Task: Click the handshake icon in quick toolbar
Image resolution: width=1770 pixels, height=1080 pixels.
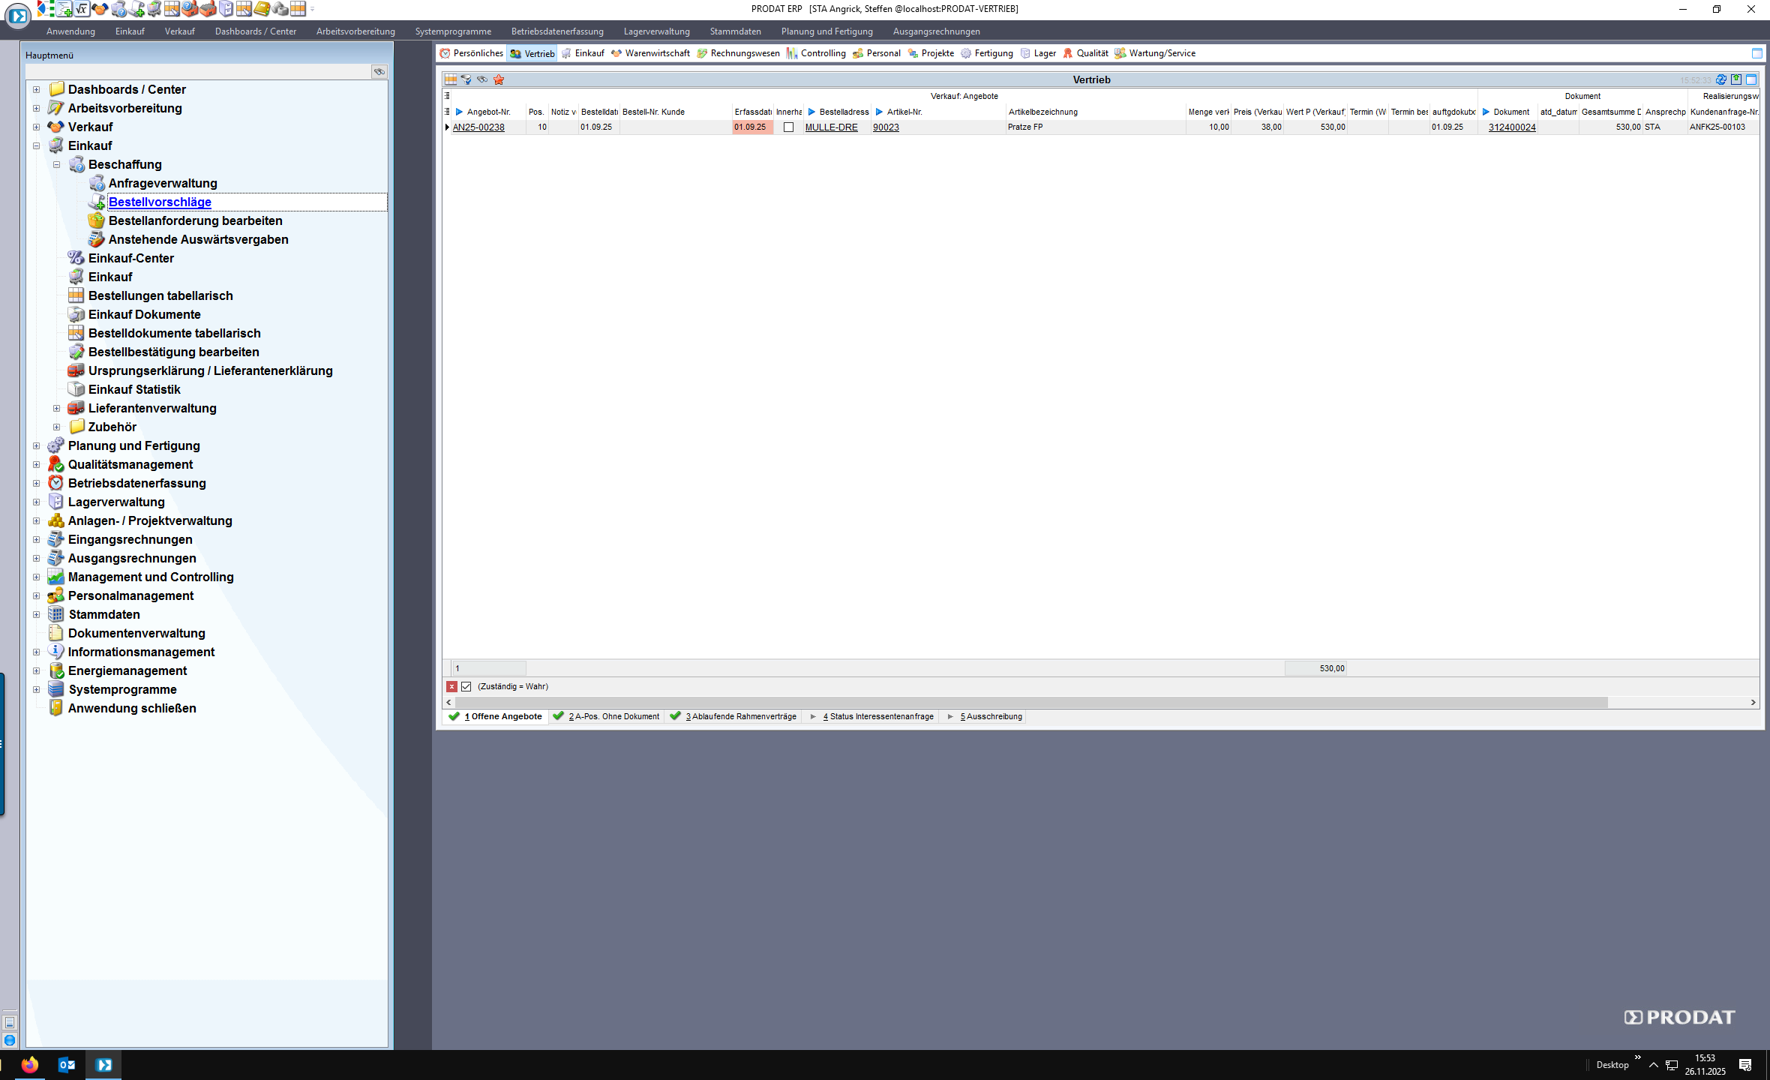Action: [x=100, y=9]
